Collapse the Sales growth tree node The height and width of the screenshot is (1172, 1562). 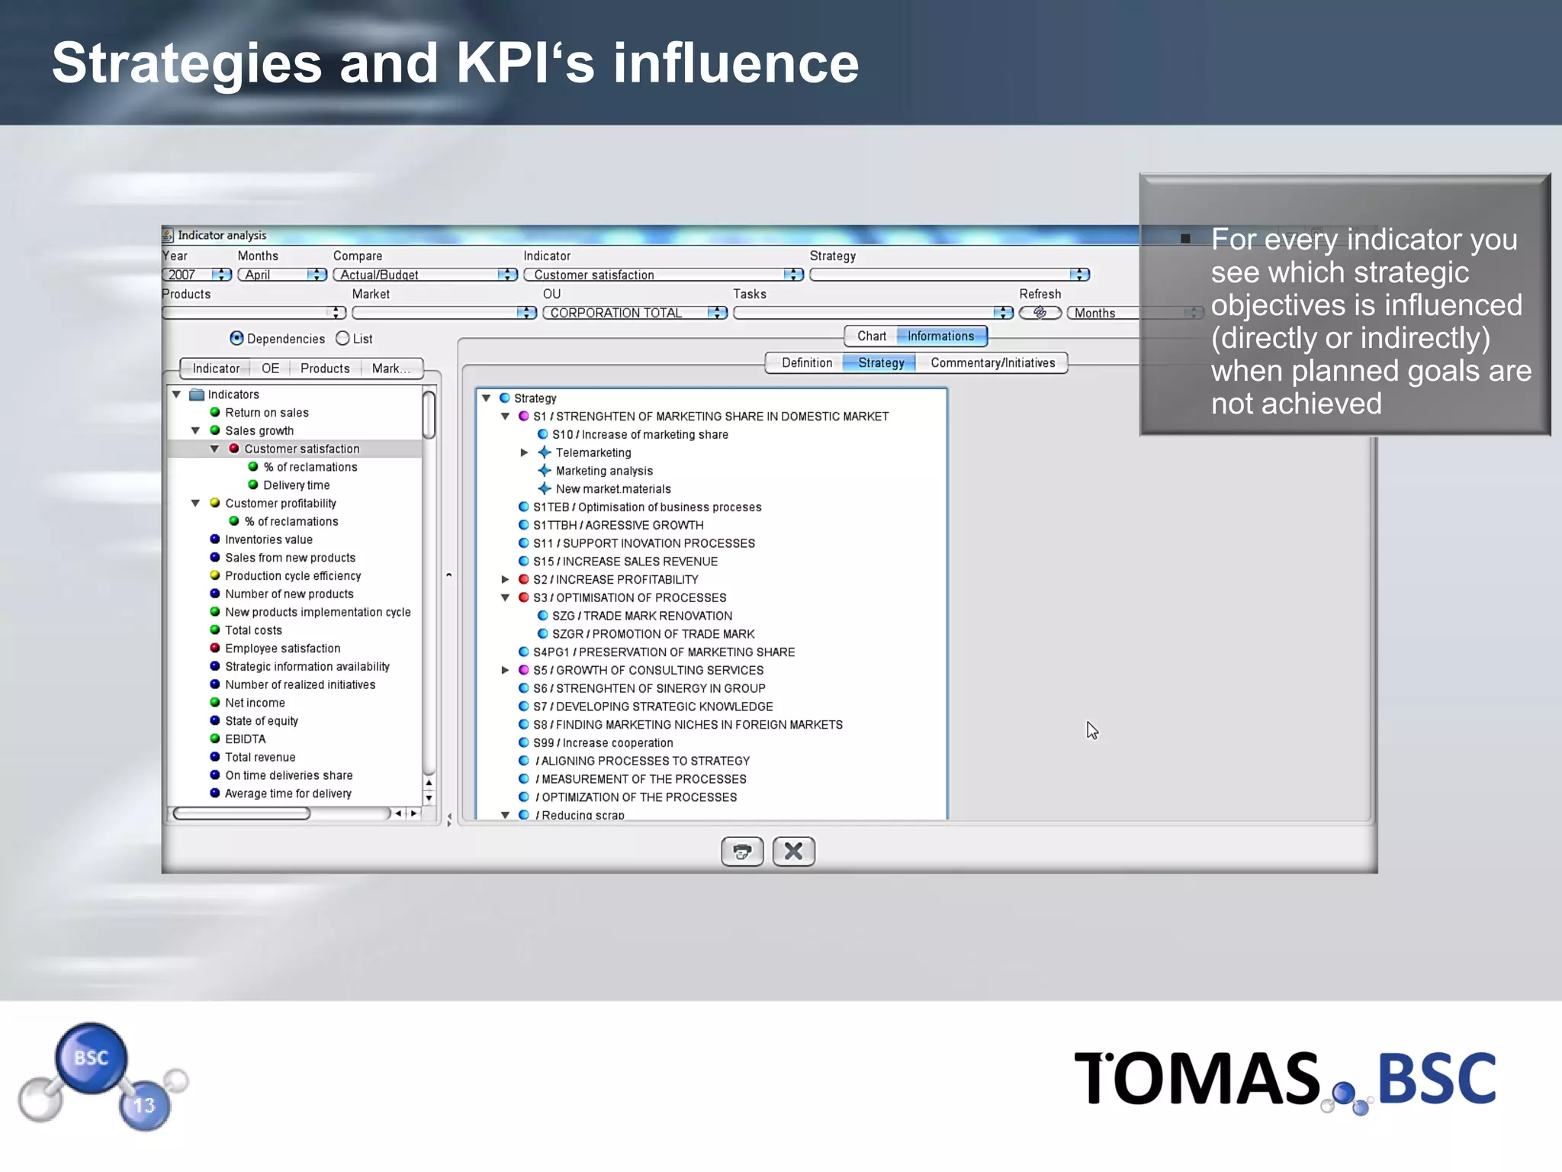[x=196, y=431]
